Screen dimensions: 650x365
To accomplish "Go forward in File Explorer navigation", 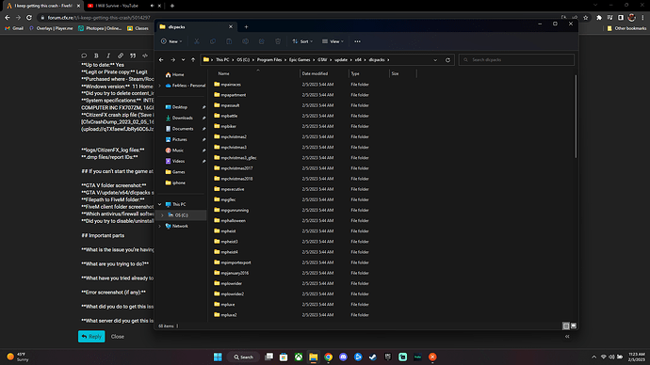I will [x=173, y=60].
